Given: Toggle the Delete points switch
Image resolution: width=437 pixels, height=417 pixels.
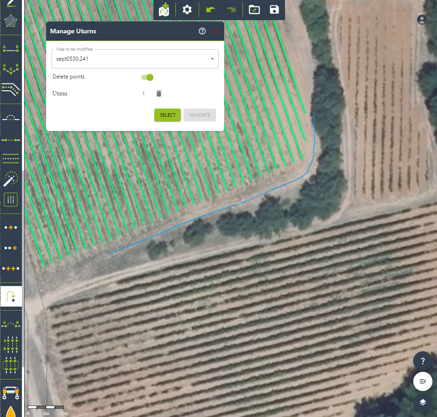Looking at the screenshot, I should click(x=147, y=77).
